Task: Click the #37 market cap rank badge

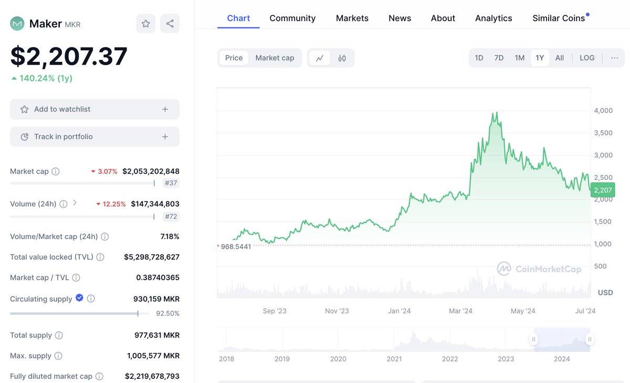Action: coord(171,183)
